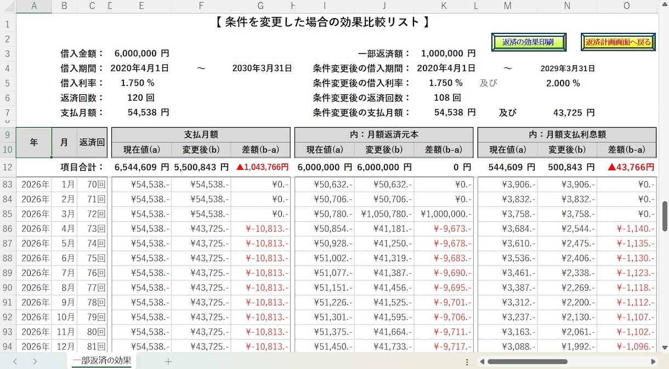Click the 内：月額支払利息額 group header
669x369 pixels.
(567, 135)
